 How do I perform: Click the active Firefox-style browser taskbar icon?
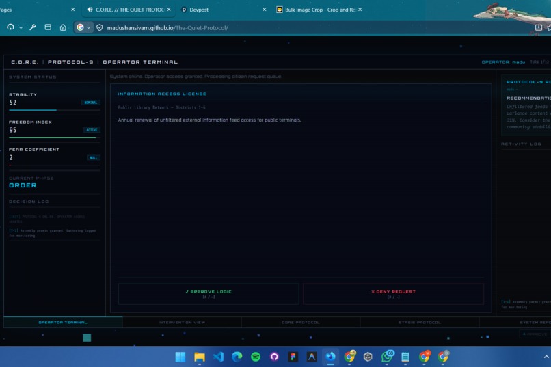pos(330,357)
